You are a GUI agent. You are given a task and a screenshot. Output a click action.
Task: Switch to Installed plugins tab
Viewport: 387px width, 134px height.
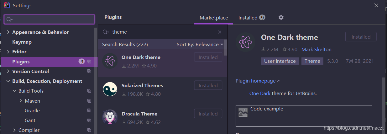pos(252,18)
